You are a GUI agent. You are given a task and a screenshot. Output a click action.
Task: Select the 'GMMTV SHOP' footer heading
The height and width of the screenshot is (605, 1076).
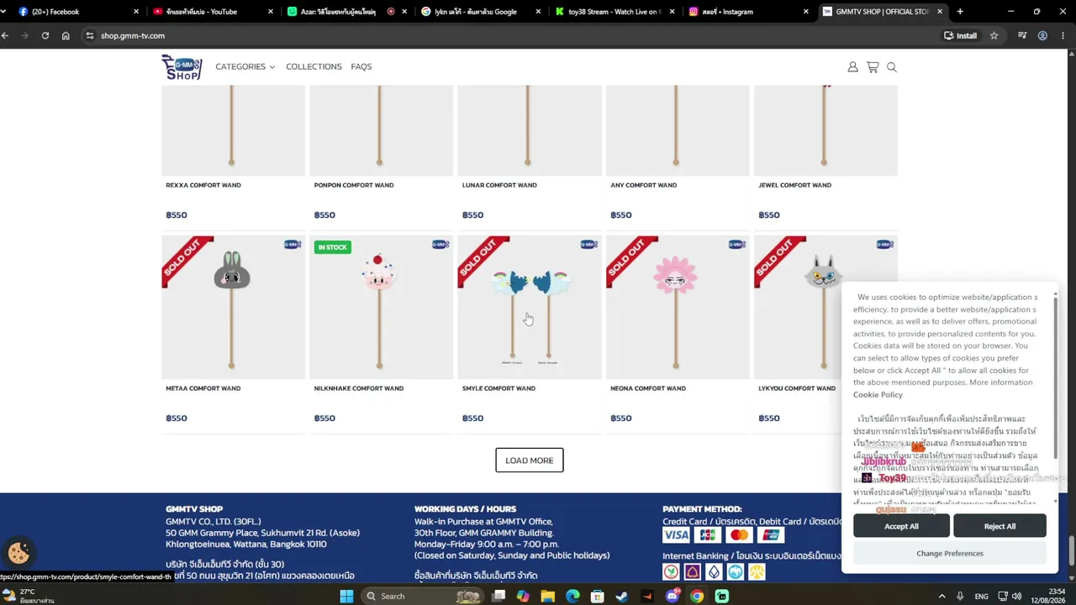(194, 509)
